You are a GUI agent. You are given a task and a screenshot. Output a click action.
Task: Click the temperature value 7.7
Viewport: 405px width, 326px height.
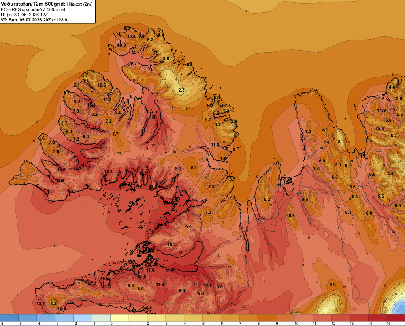pyautogui.click(x=115, y=134)
